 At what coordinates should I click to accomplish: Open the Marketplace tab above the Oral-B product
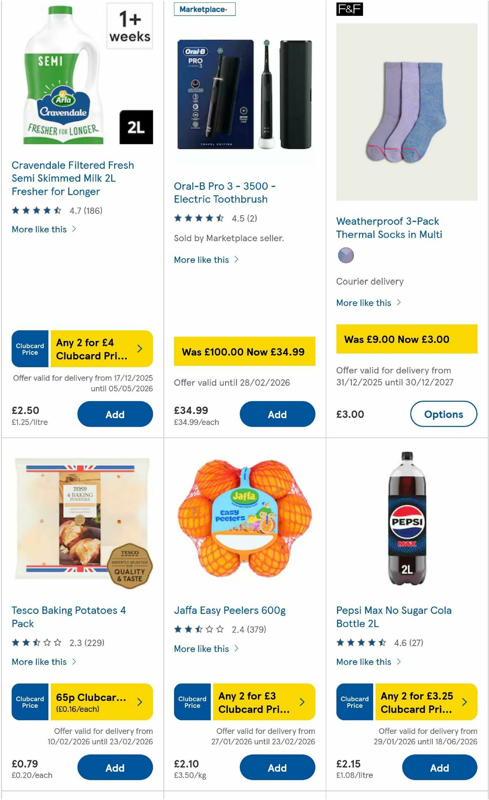coord(204,9)
